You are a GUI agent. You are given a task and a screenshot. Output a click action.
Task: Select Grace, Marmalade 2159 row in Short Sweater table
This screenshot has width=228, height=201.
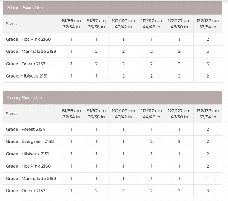coord(31,52)
